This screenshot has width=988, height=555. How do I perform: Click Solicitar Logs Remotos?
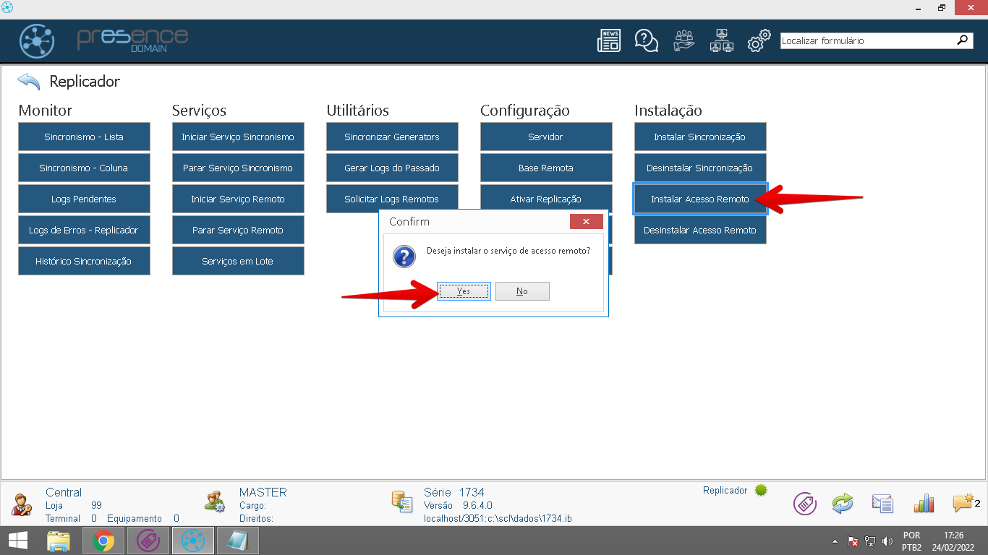[x=392, y=199]
